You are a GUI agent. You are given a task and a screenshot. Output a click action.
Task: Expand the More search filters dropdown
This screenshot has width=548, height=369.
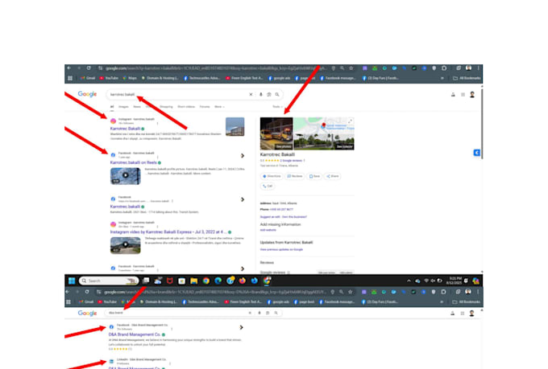coord(219,107)
